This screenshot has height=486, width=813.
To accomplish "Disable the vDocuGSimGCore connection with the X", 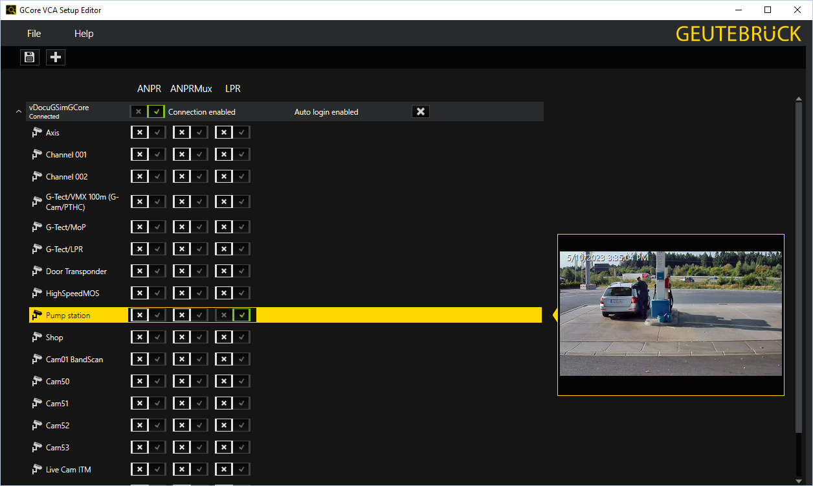I will point(139,111).
